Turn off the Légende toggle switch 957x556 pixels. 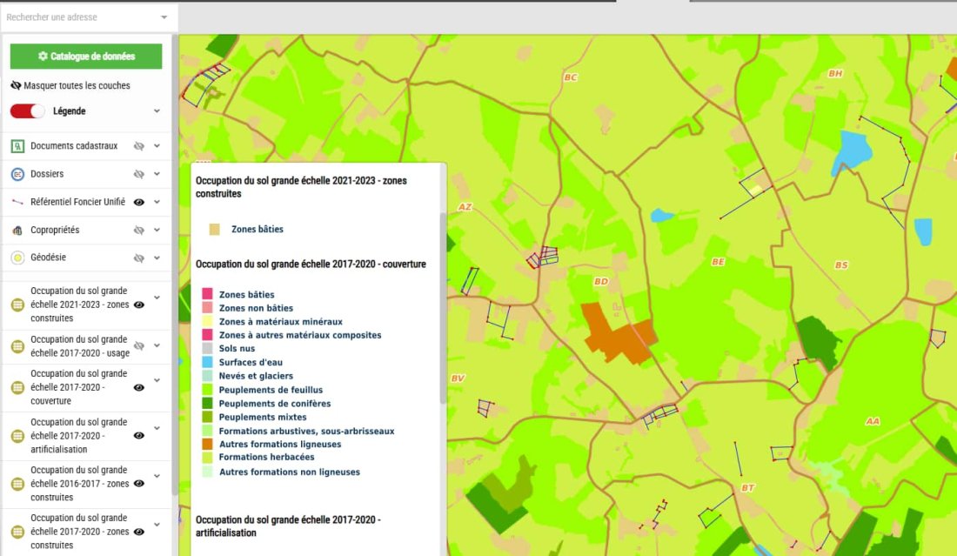(x=28, y=111)
